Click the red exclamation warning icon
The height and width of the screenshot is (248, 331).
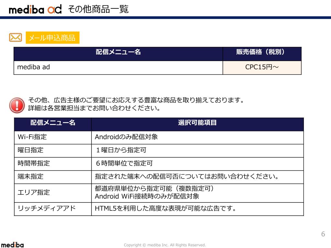coord(17,105)
